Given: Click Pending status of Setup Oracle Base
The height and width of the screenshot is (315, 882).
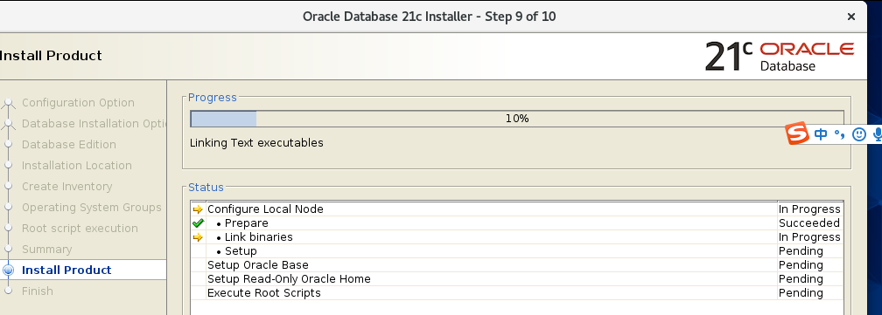Looking at the screenshot, I should [801, 265].
